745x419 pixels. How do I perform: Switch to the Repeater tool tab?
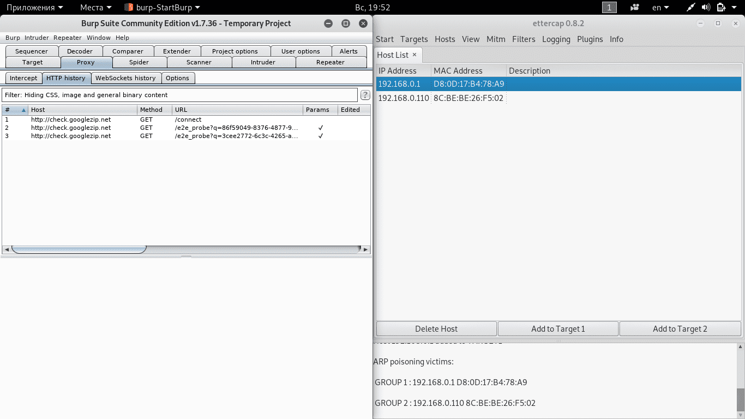pyautogui.click(x=331, y=62)
